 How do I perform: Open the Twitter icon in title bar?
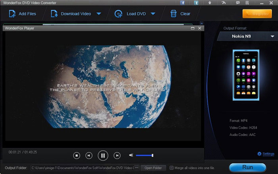pyautogui.click(x=196, y=3)
